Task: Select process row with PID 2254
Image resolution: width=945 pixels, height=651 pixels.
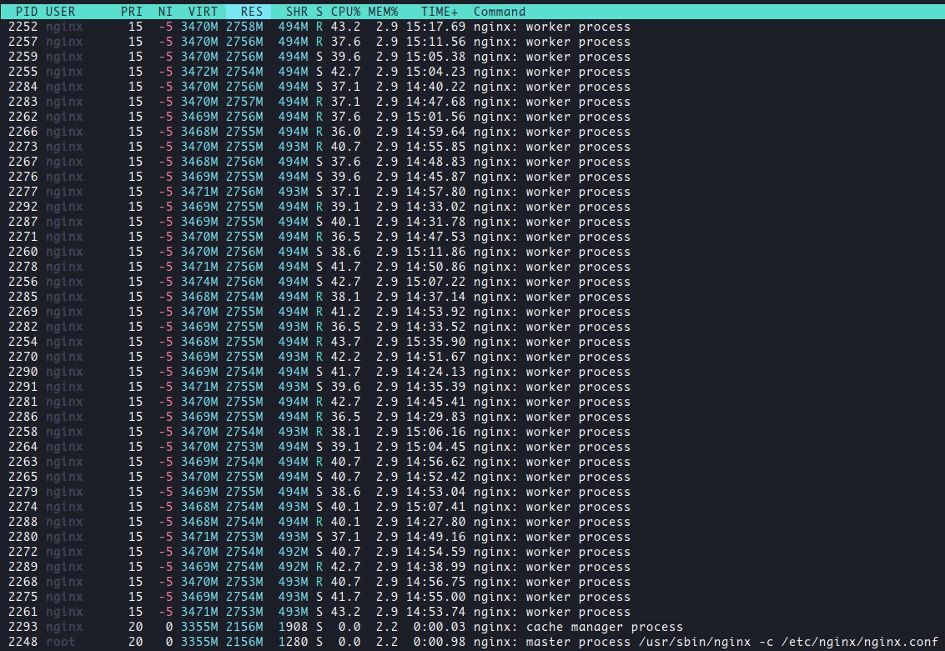Action: (472, 342)
